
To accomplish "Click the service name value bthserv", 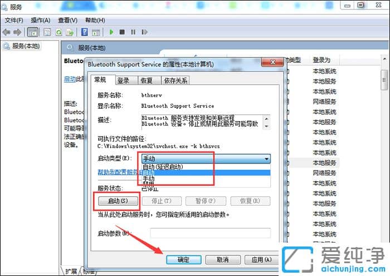I will point(152,95).
